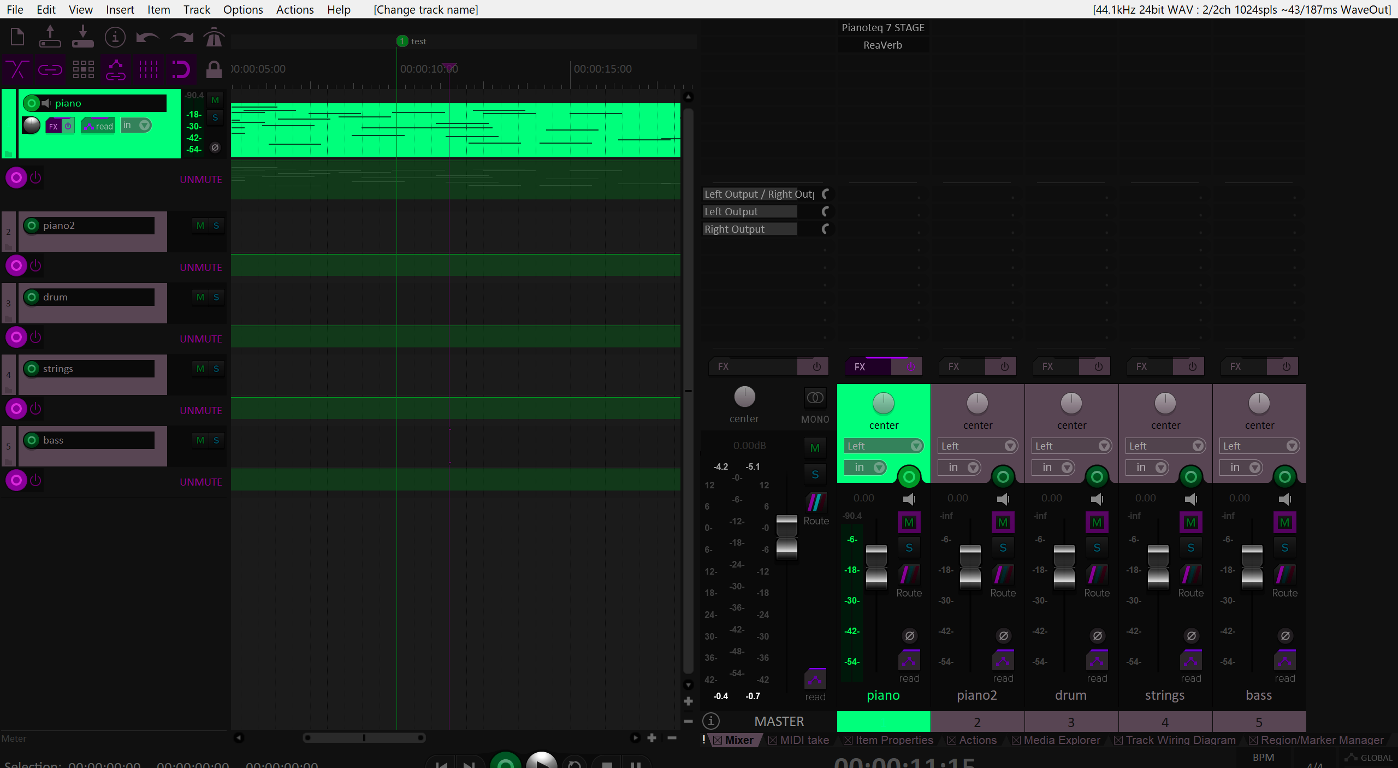
Task: Toggle master MONO button
Action: (x=815, y=398)
